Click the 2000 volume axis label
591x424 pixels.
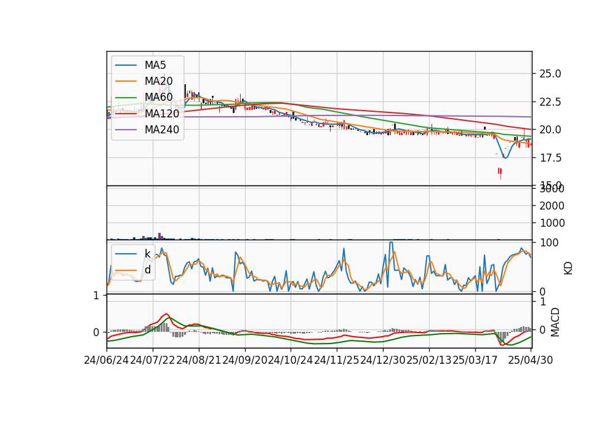pos(552,206)
